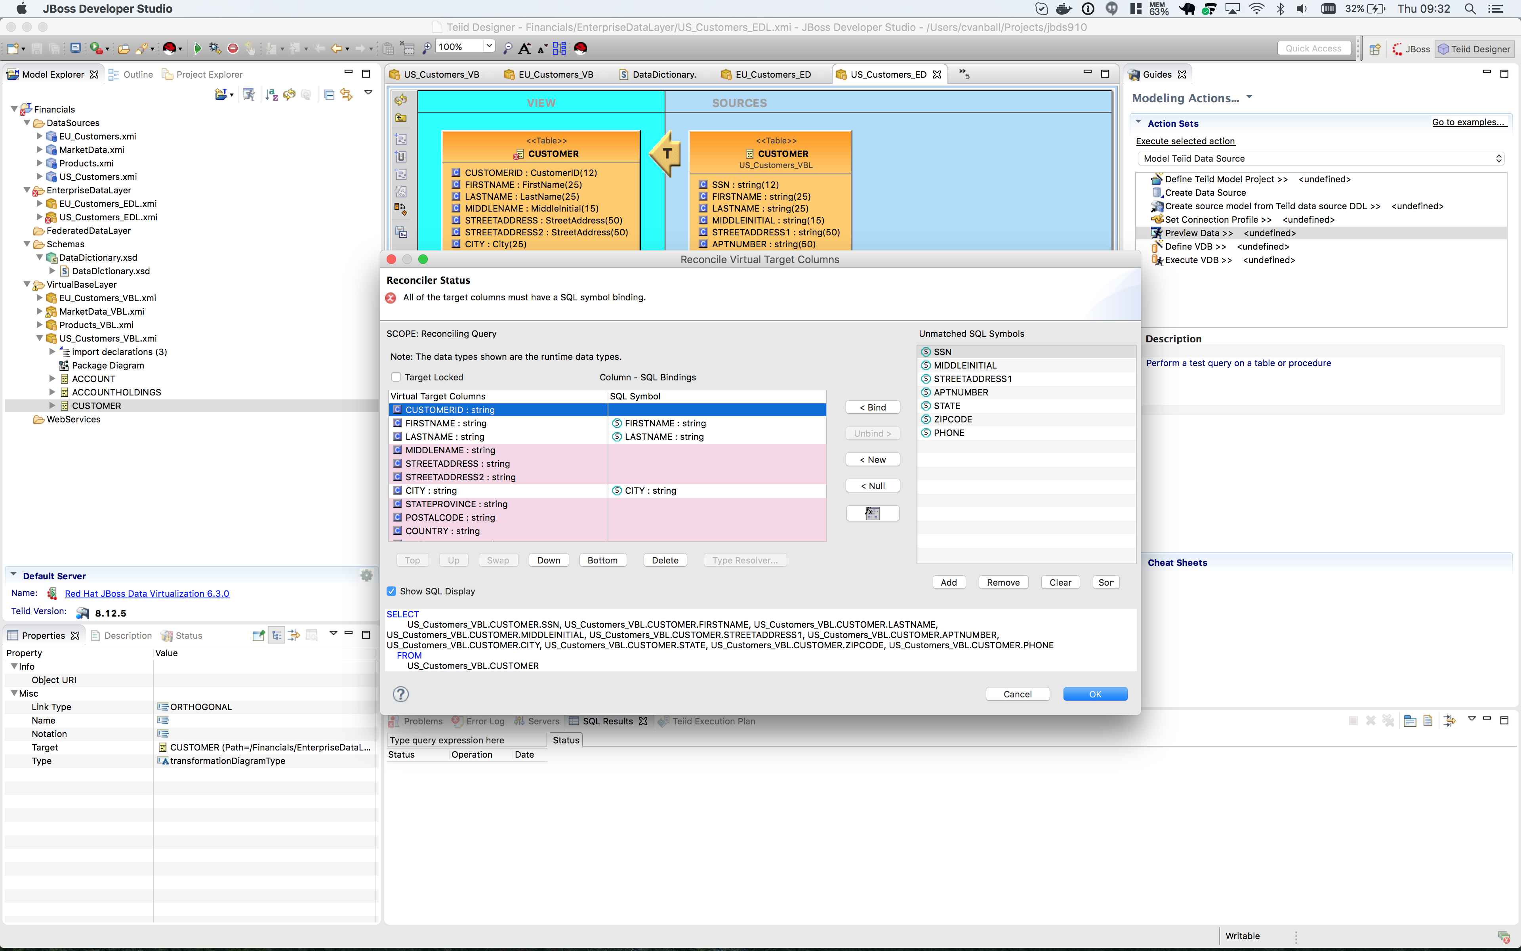
Task: Click the function editor icon below Null
Action: [x=872, y=513]
